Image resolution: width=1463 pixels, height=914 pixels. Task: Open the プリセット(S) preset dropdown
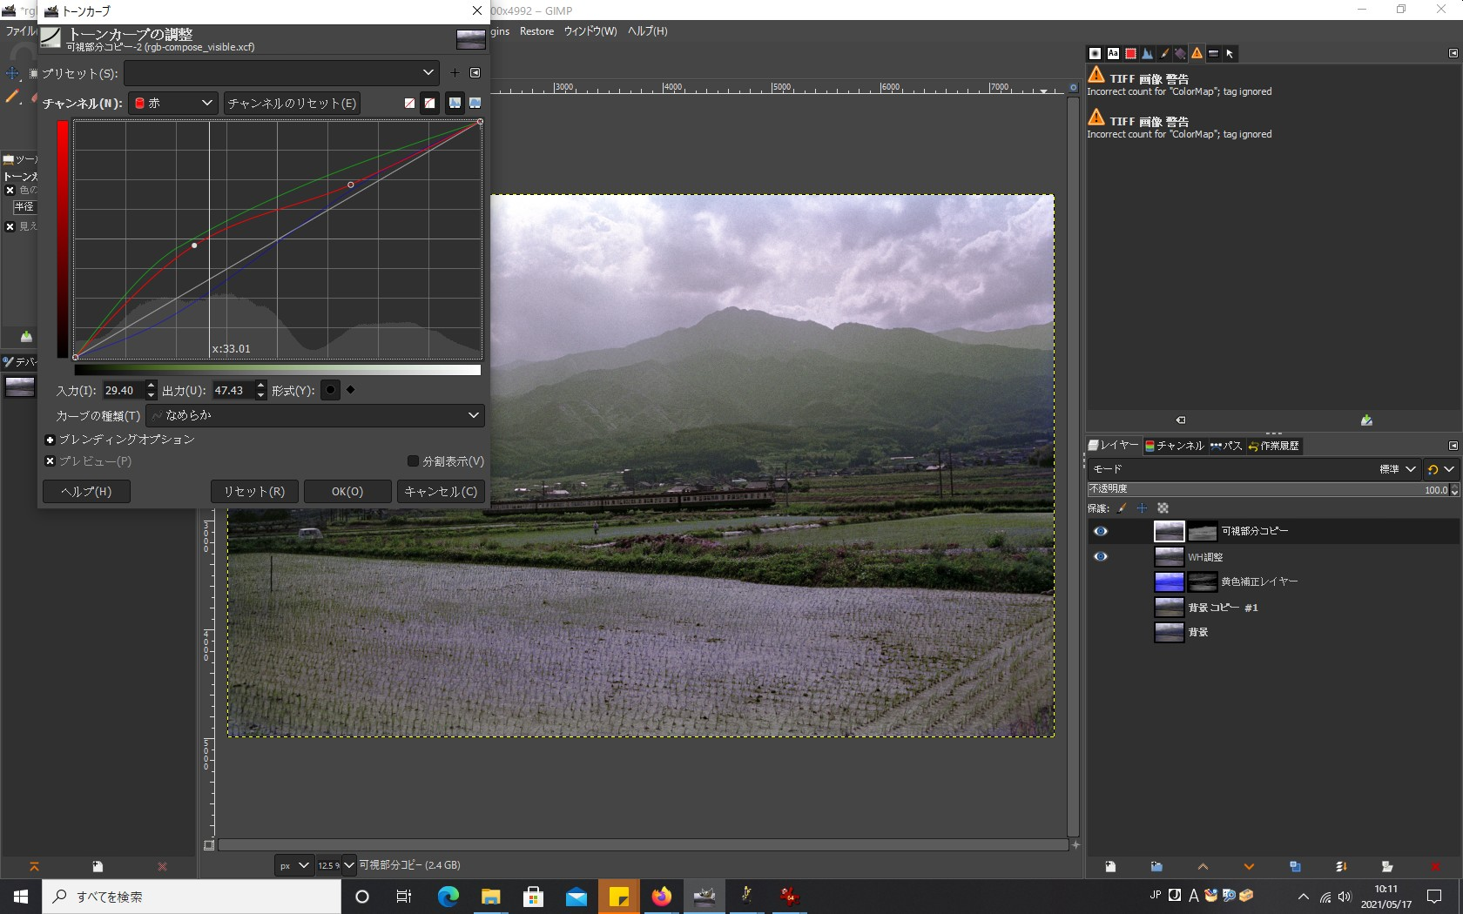(x=281, y=73)
